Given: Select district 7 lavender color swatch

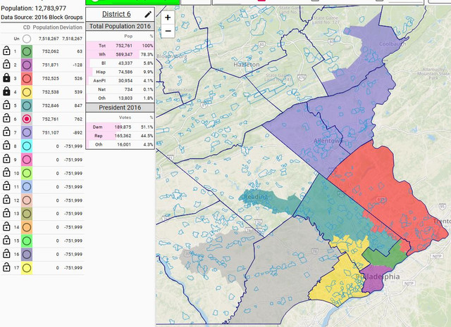Looking at the screenshot, I should coord(27,133).
